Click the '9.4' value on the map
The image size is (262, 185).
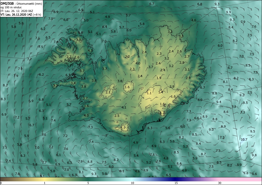tap(219, 102)
